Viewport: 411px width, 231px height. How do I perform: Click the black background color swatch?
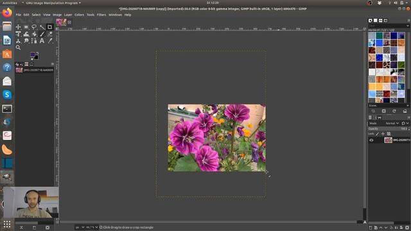pyautogui.click(x=37, y=57)
